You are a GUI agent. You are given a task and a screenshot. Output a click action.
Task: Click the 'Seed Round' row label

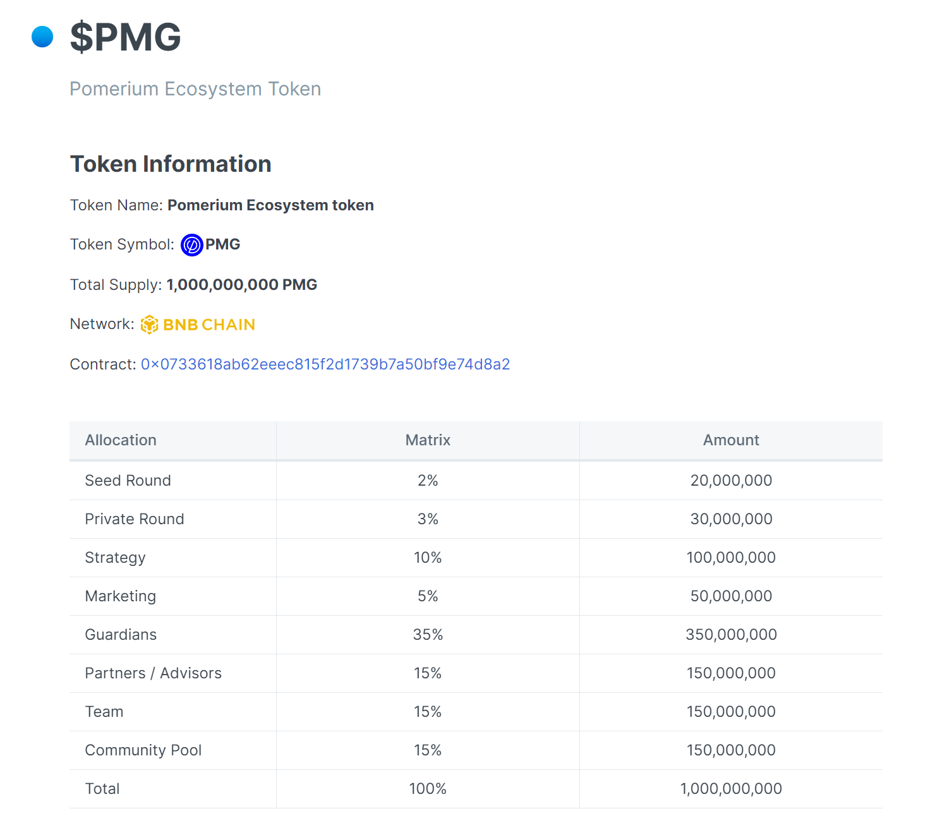coord(128,481)
